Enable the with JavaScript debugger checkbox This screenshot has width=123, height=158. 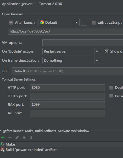click(94, 22)
